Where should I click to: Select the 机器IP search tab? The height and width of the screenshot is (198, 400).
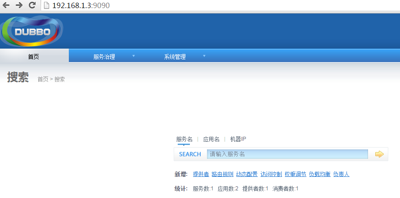click(238, 139)
